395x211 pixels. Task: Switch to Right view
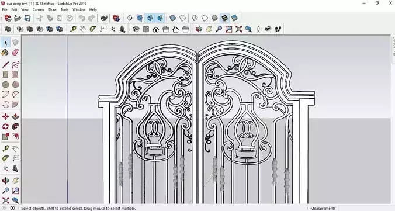coord(166,29)
